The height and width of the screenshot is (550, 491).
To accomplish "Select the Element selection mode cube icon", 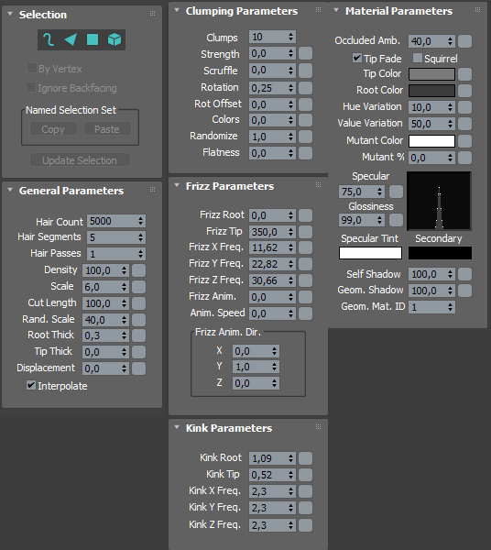I will (x=115, y=39).
